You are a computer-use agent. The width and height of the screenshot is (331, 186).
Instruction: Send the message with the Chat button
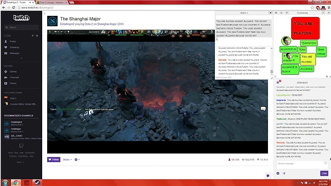point(324,173)
